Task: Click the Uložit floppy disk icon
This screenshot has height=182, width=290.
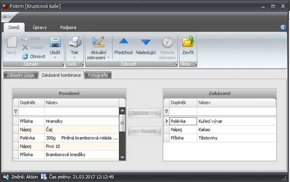Action: (55, 42)
